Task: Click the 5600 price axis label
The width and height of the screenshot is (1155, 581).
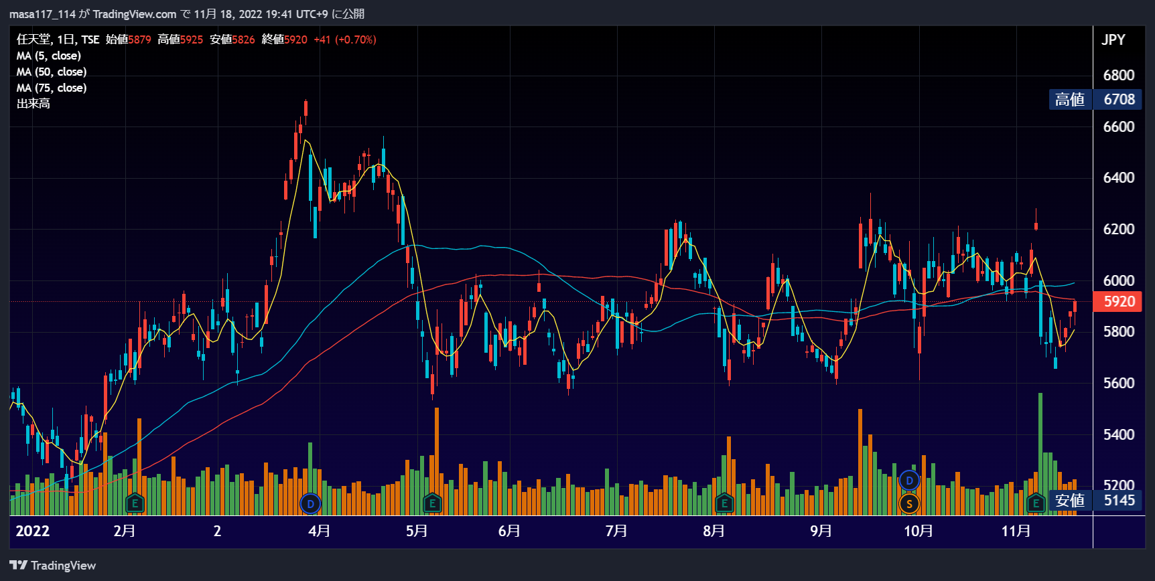Action: [1119, 383]
